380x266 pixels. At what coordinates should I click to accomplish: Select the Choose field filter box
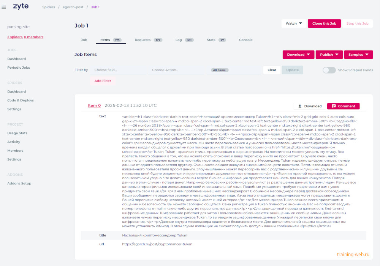(x=118, y=70)
